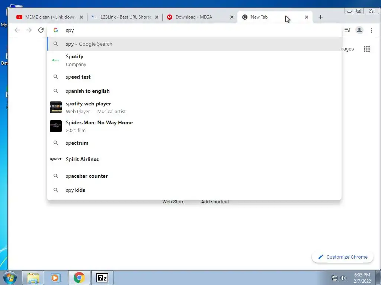Close the 123Link tab
This screenshot has width=381, height=285.
coord(157,17)
